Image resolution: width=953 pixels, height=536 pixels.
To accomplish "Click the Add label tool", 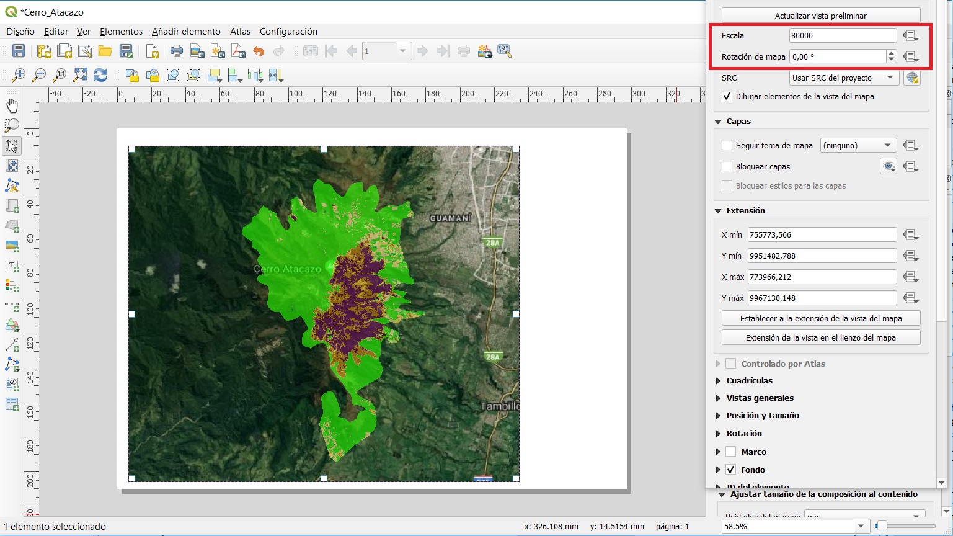I will click(12, 266).
